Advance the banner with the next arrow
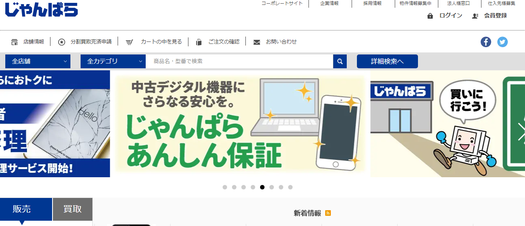The width and height of the screenshot is (525, 226). (521, 131)
